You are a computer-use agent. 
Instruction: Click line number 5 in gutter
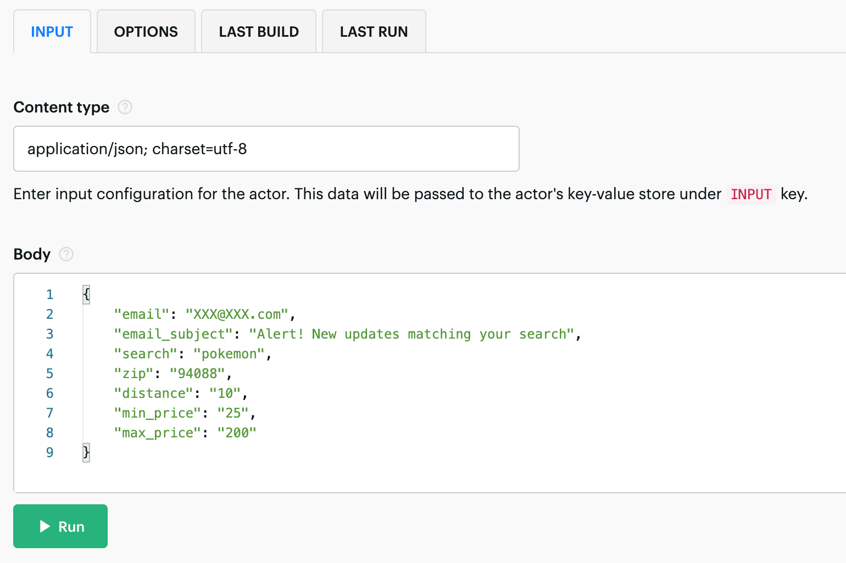coord(50,374)
